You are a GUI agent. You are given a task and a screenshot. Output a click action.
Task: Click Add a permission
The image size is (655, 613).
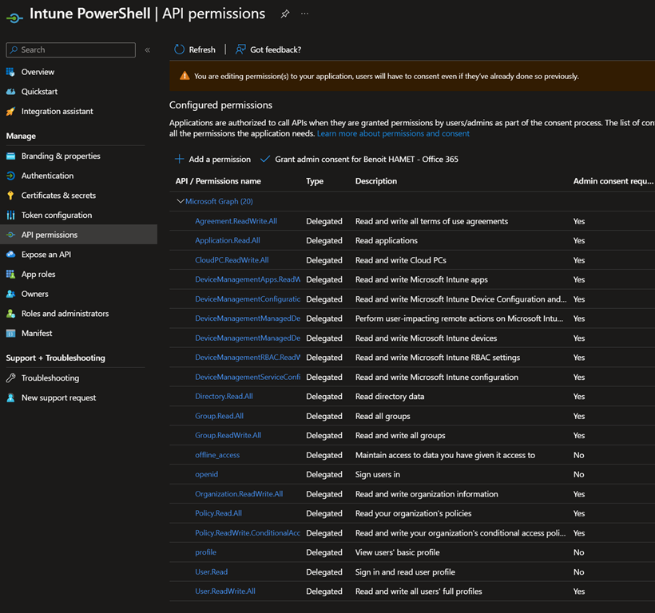coord(212,160)
